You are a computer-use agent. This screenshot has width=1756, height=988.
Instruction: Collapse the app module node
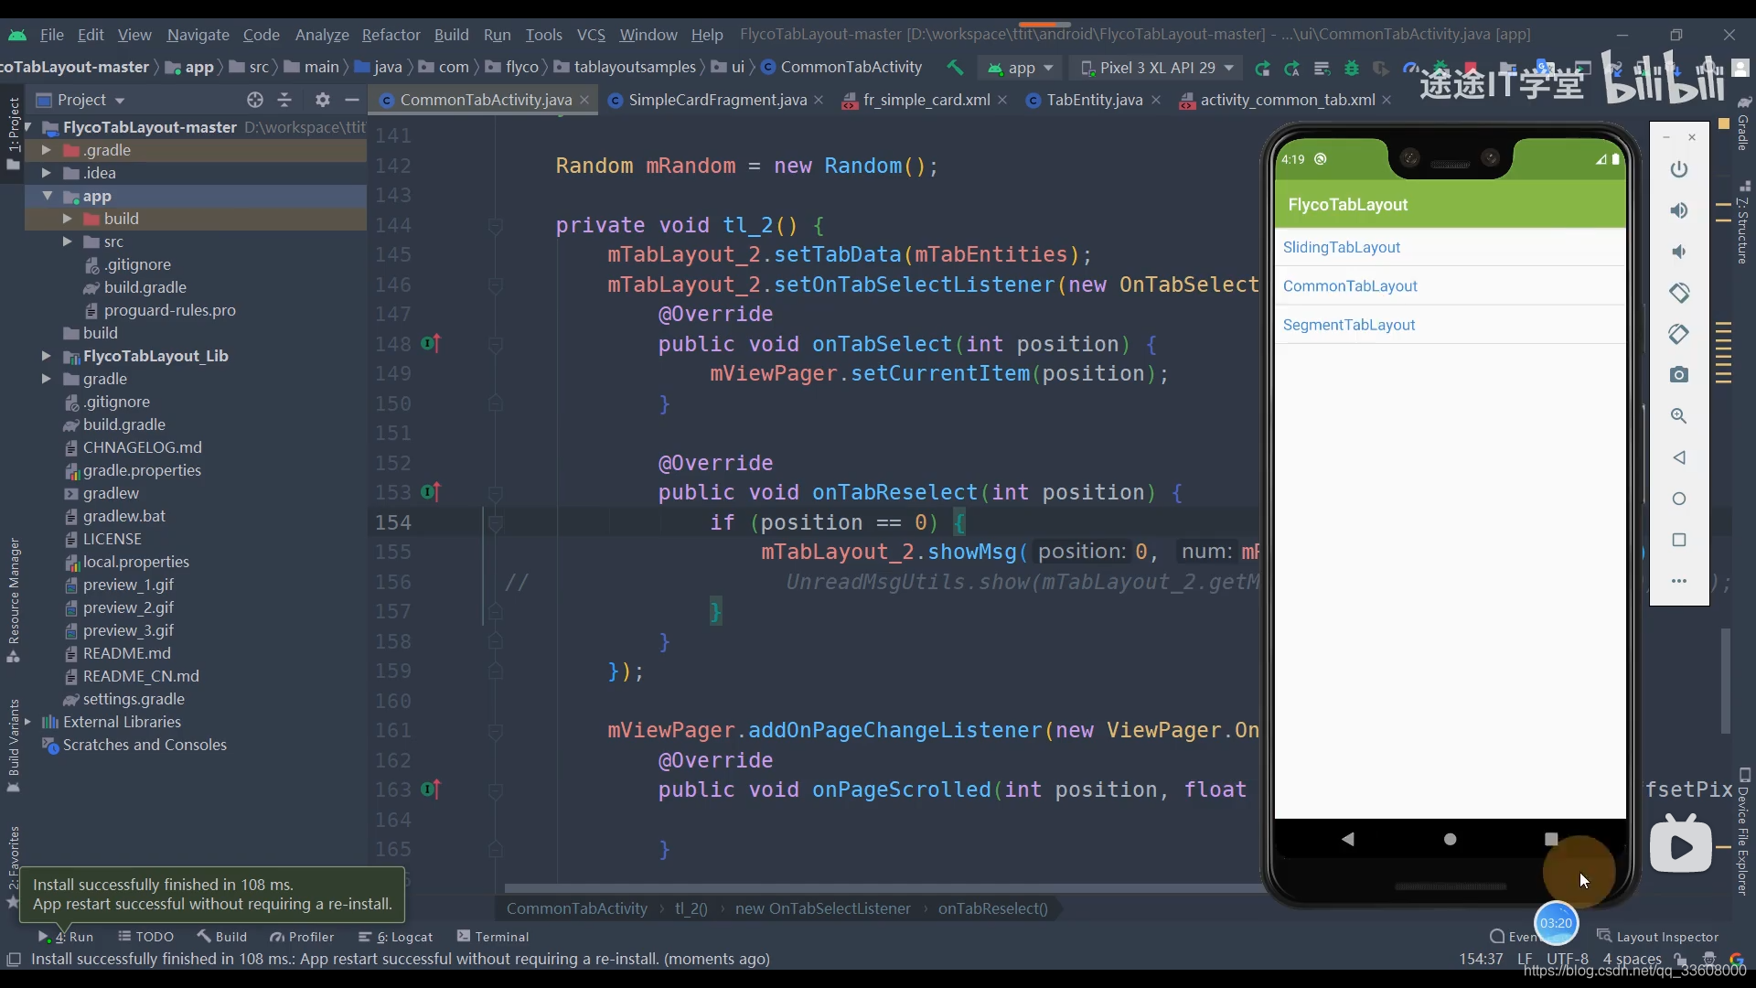(x=47, y=196)
